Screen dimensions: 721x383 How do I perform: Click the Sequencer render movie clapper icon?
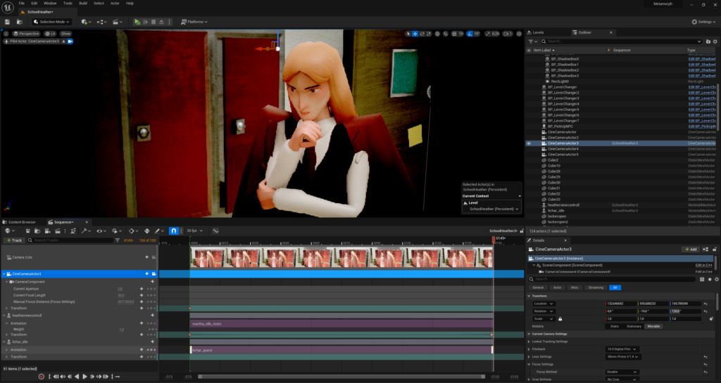pos(58,231)
